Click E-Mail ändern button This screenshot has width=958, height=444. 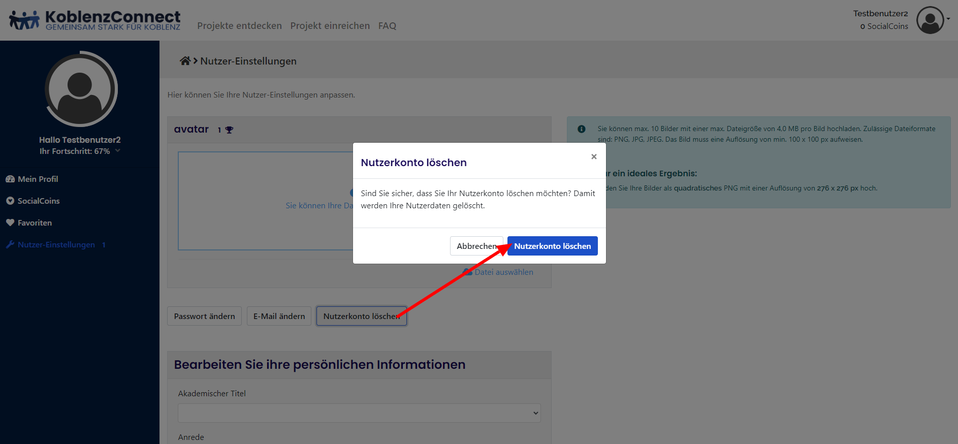[x=279, y=316]
